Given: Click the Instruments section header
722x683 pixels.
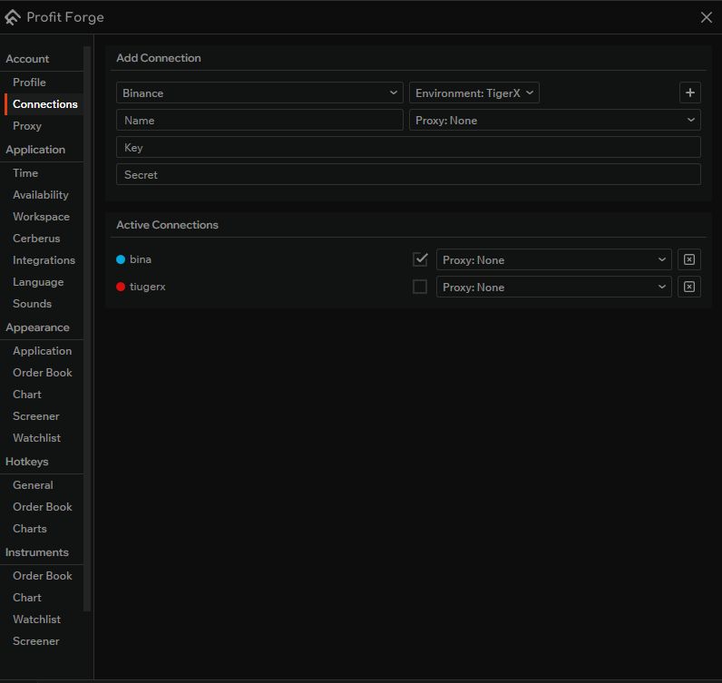Looking at the screenshot, I should 37,552.
